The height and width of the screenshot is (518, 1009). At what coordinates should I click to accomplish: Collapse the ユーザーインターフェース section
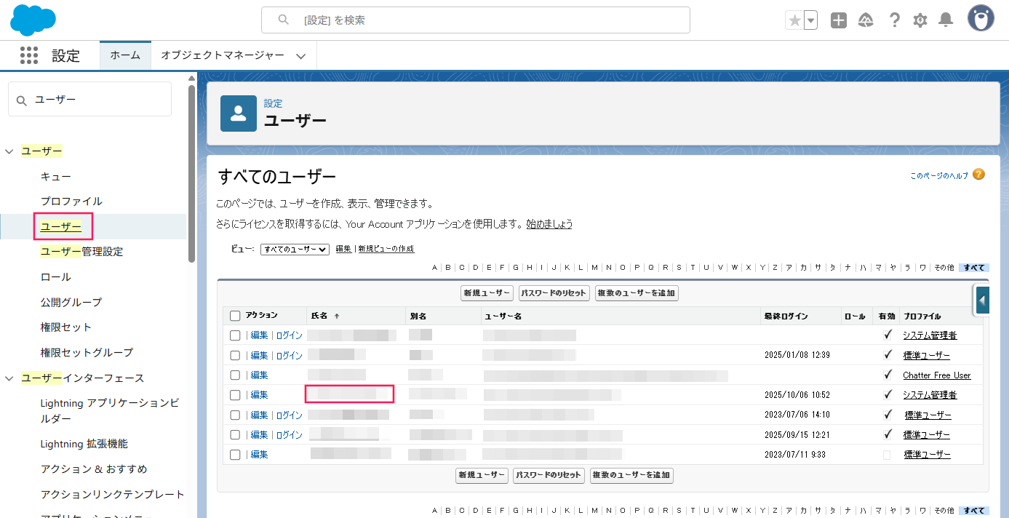(9, 378)
